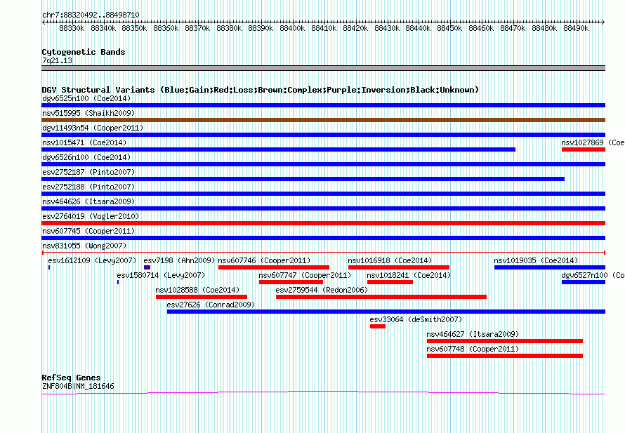Click the blue nsv1019035 (Coe2014) bar
The image size is (625, 433).
point(550,267)
